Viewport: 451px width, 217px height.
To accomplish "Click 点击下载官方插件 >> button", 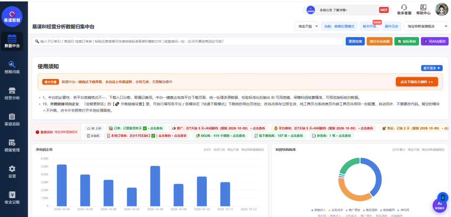I will pos(417,82).
